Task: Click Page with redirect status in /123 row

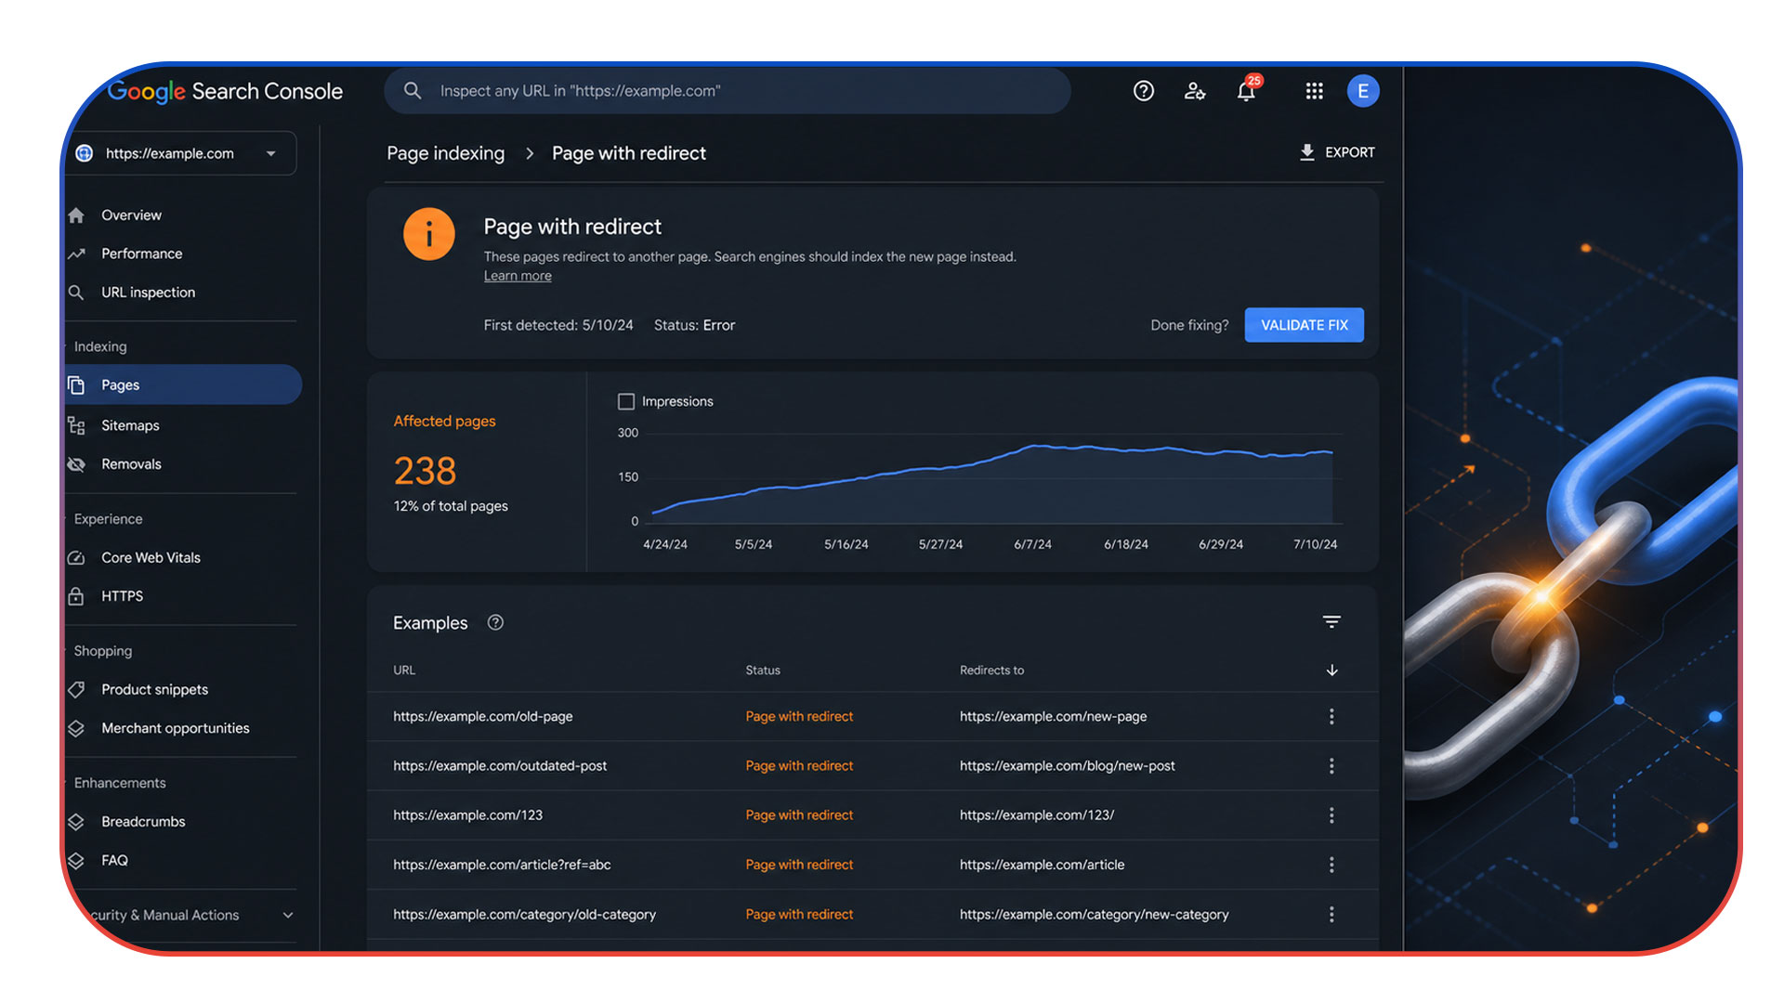Action: tap(799, 814)
